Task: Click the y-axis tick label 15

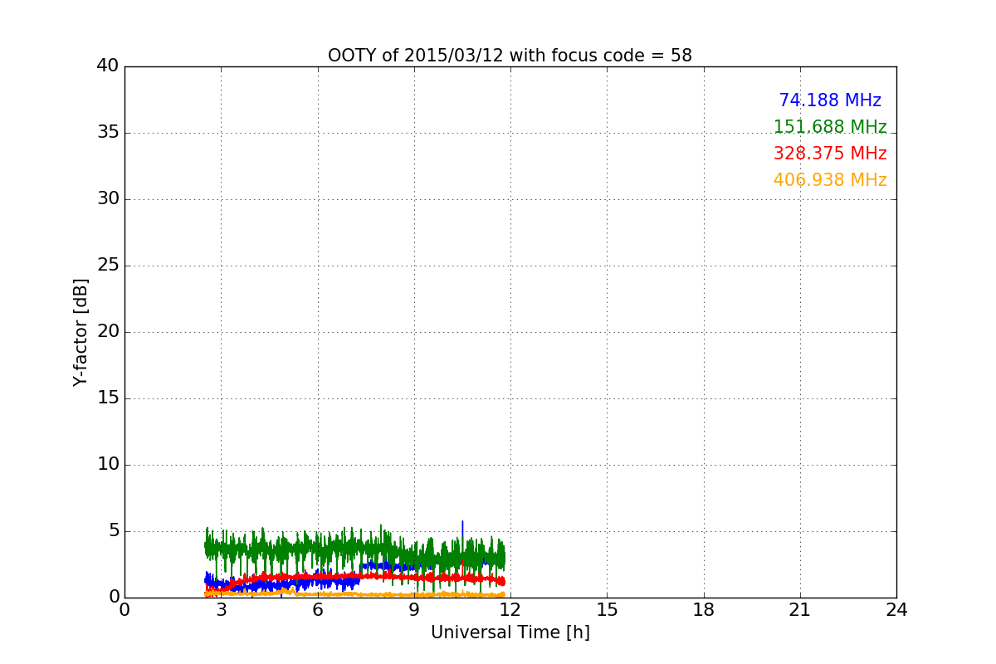Action: [x=108, y=398]
